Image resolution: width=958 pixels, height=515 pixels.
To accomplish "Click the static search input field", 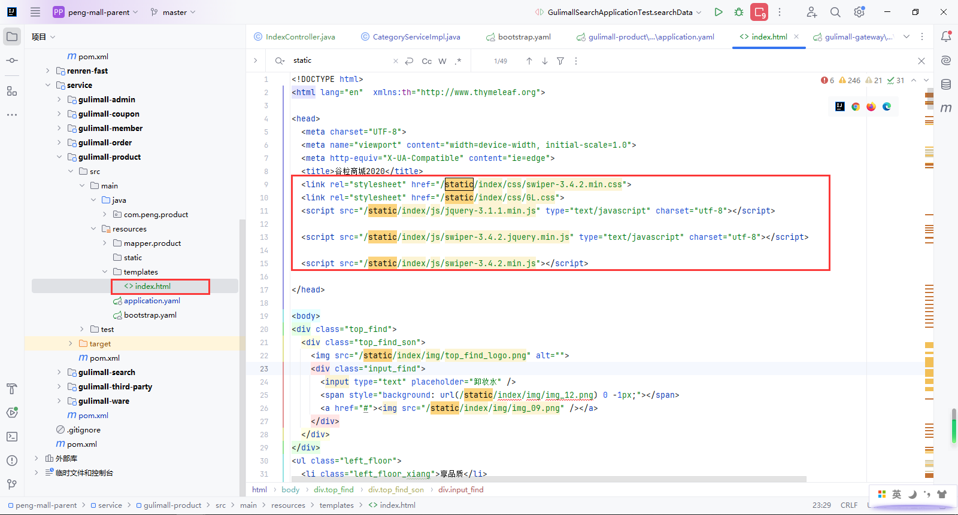I will [341, 60].
